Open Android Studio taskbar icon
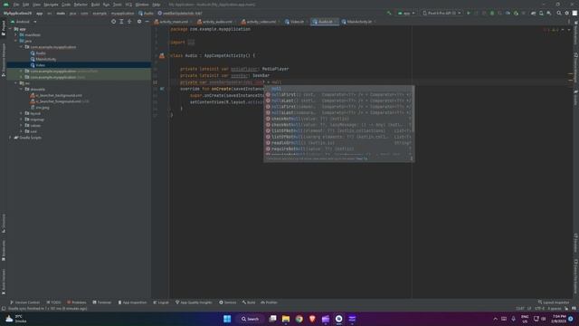 click(338, 319)
